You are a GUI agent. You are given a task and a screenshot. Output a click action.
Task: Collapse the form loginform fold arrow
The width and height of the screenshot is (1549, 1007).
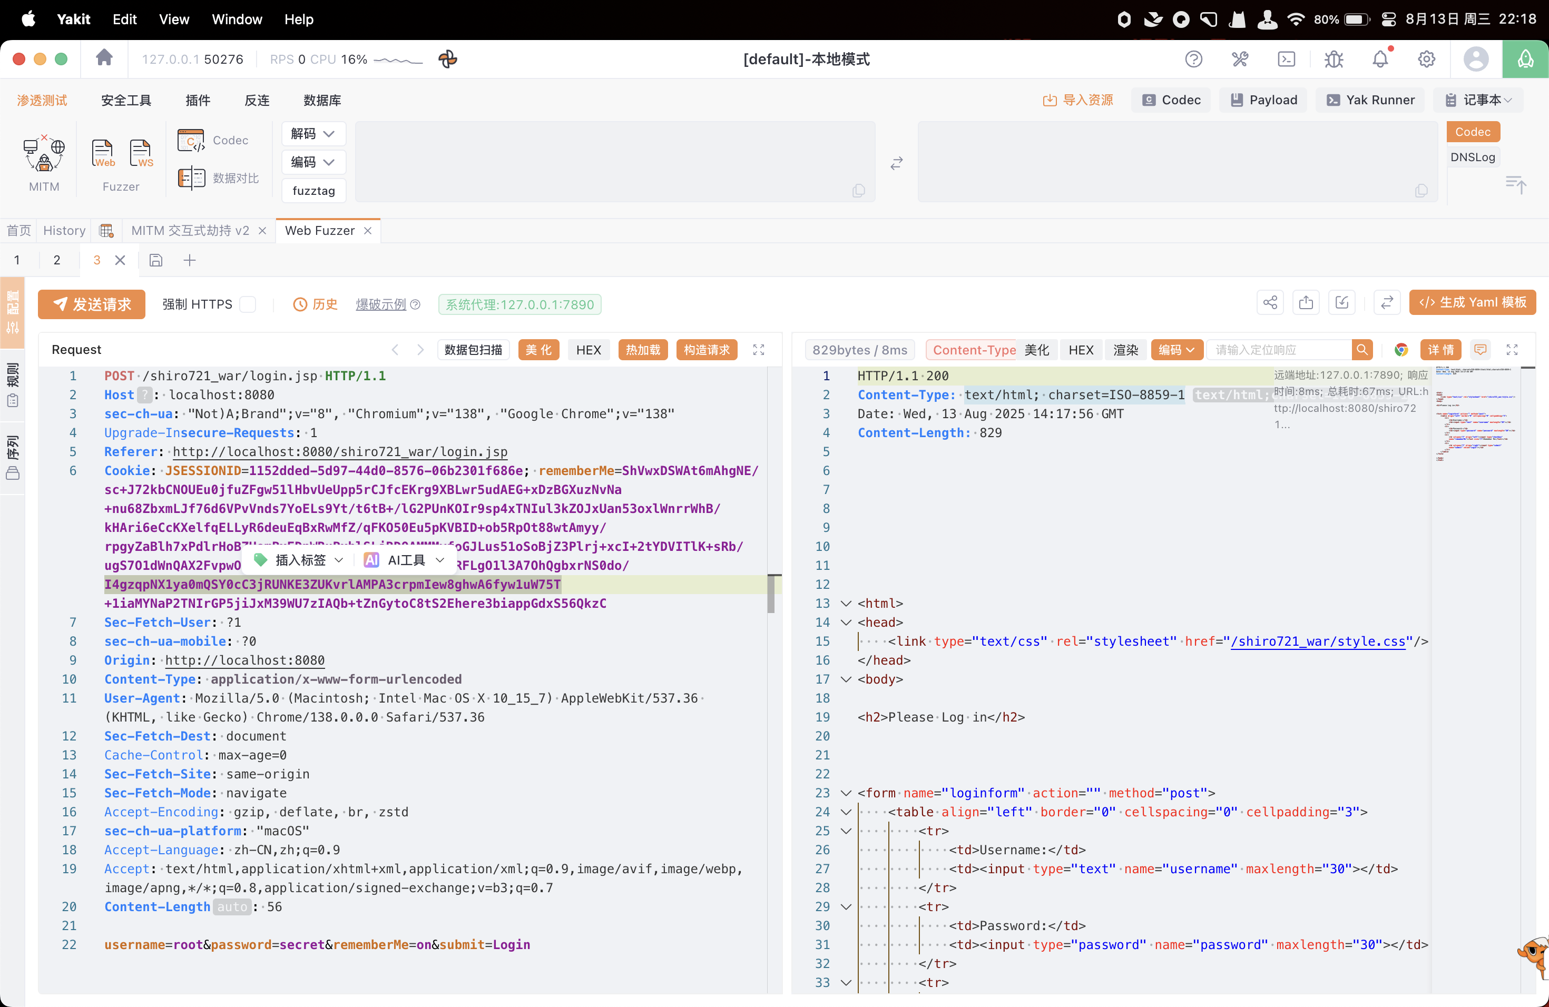click(x=846, y=793)
